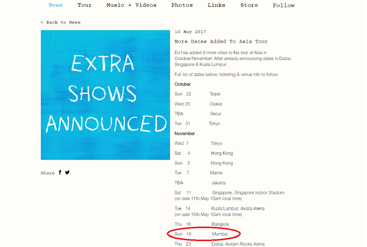
Task: Click the Twitter share icon
Action: click(67, 173)
